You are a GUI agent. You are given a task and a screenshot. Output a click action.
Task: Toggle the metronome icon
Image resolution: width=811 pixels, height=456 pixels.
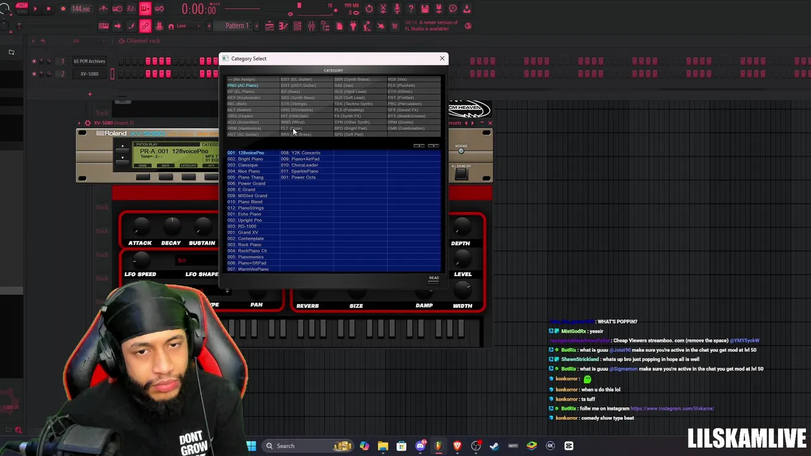[103, 8]
